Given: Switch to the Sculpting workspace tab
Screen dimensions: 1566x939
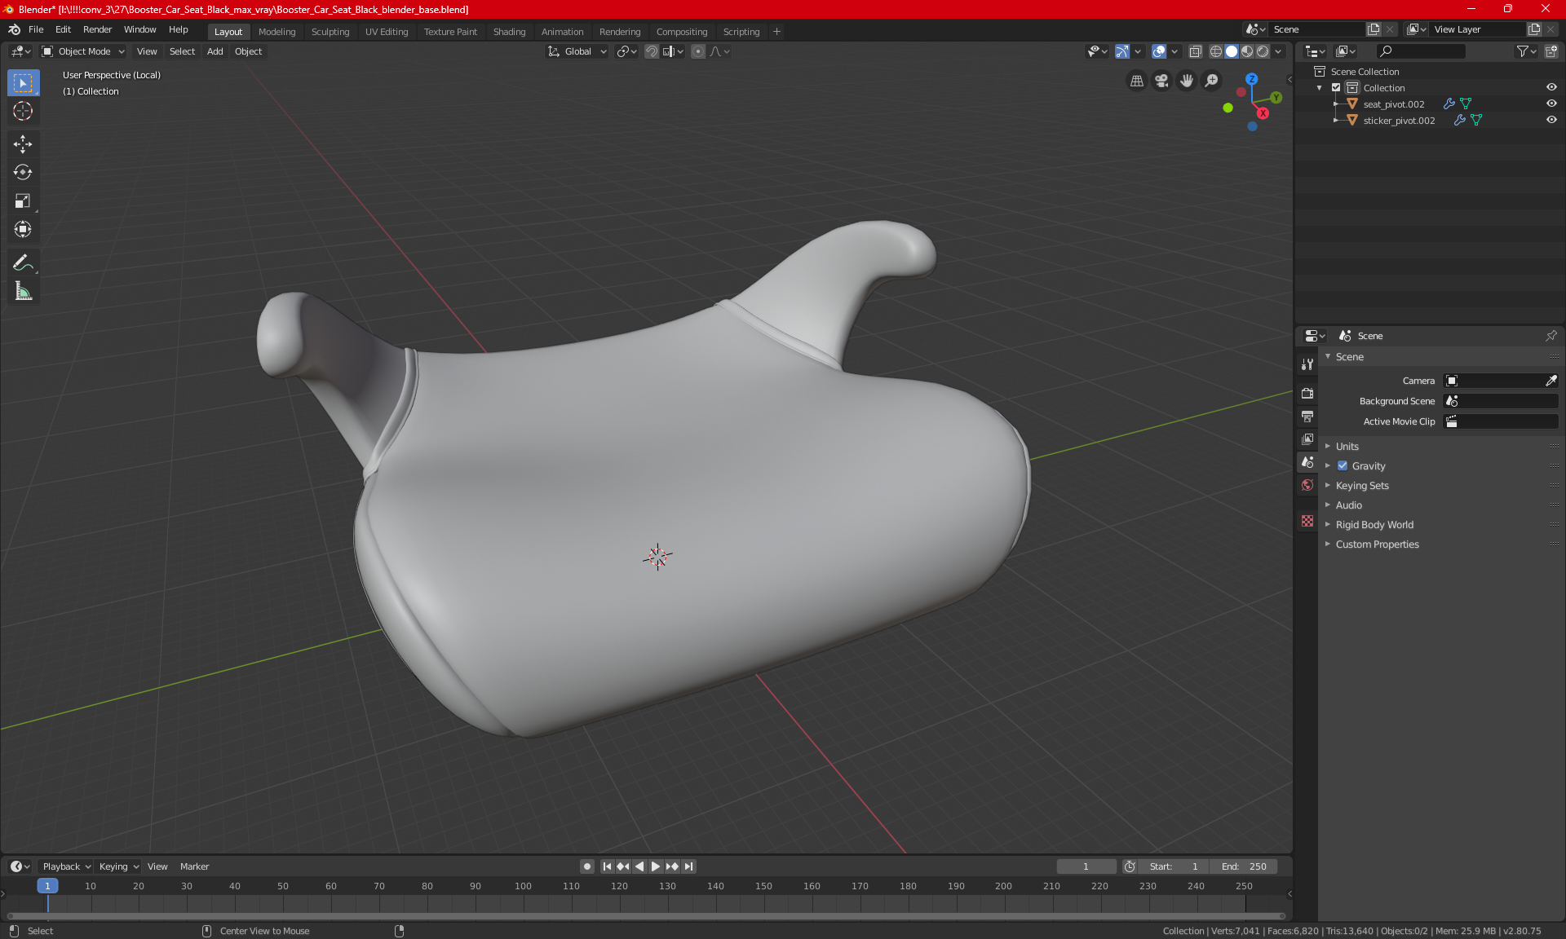Looking at the screenshot, I should 330,32.
